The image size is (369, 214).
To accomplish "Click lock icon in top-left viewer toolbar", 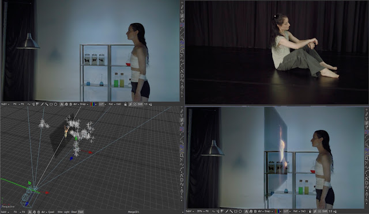I will [126, 104].
